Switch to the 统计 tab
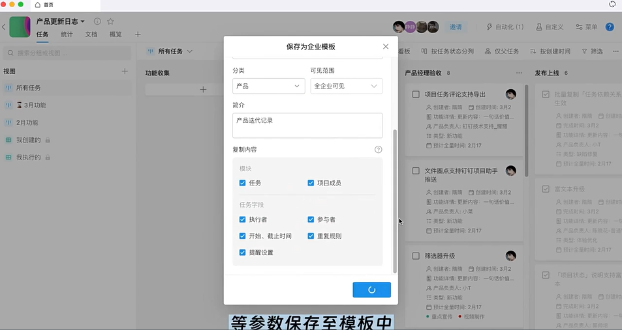 (67, 34)
